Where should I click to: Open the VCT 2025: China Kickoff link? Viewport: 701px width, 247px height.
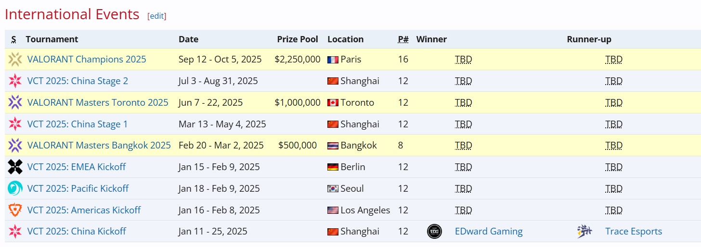77,232
